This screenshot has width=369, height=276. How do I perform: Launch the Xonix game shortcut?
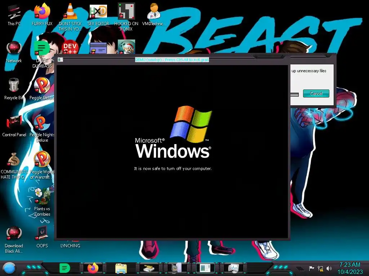click(x=126, y=17)
